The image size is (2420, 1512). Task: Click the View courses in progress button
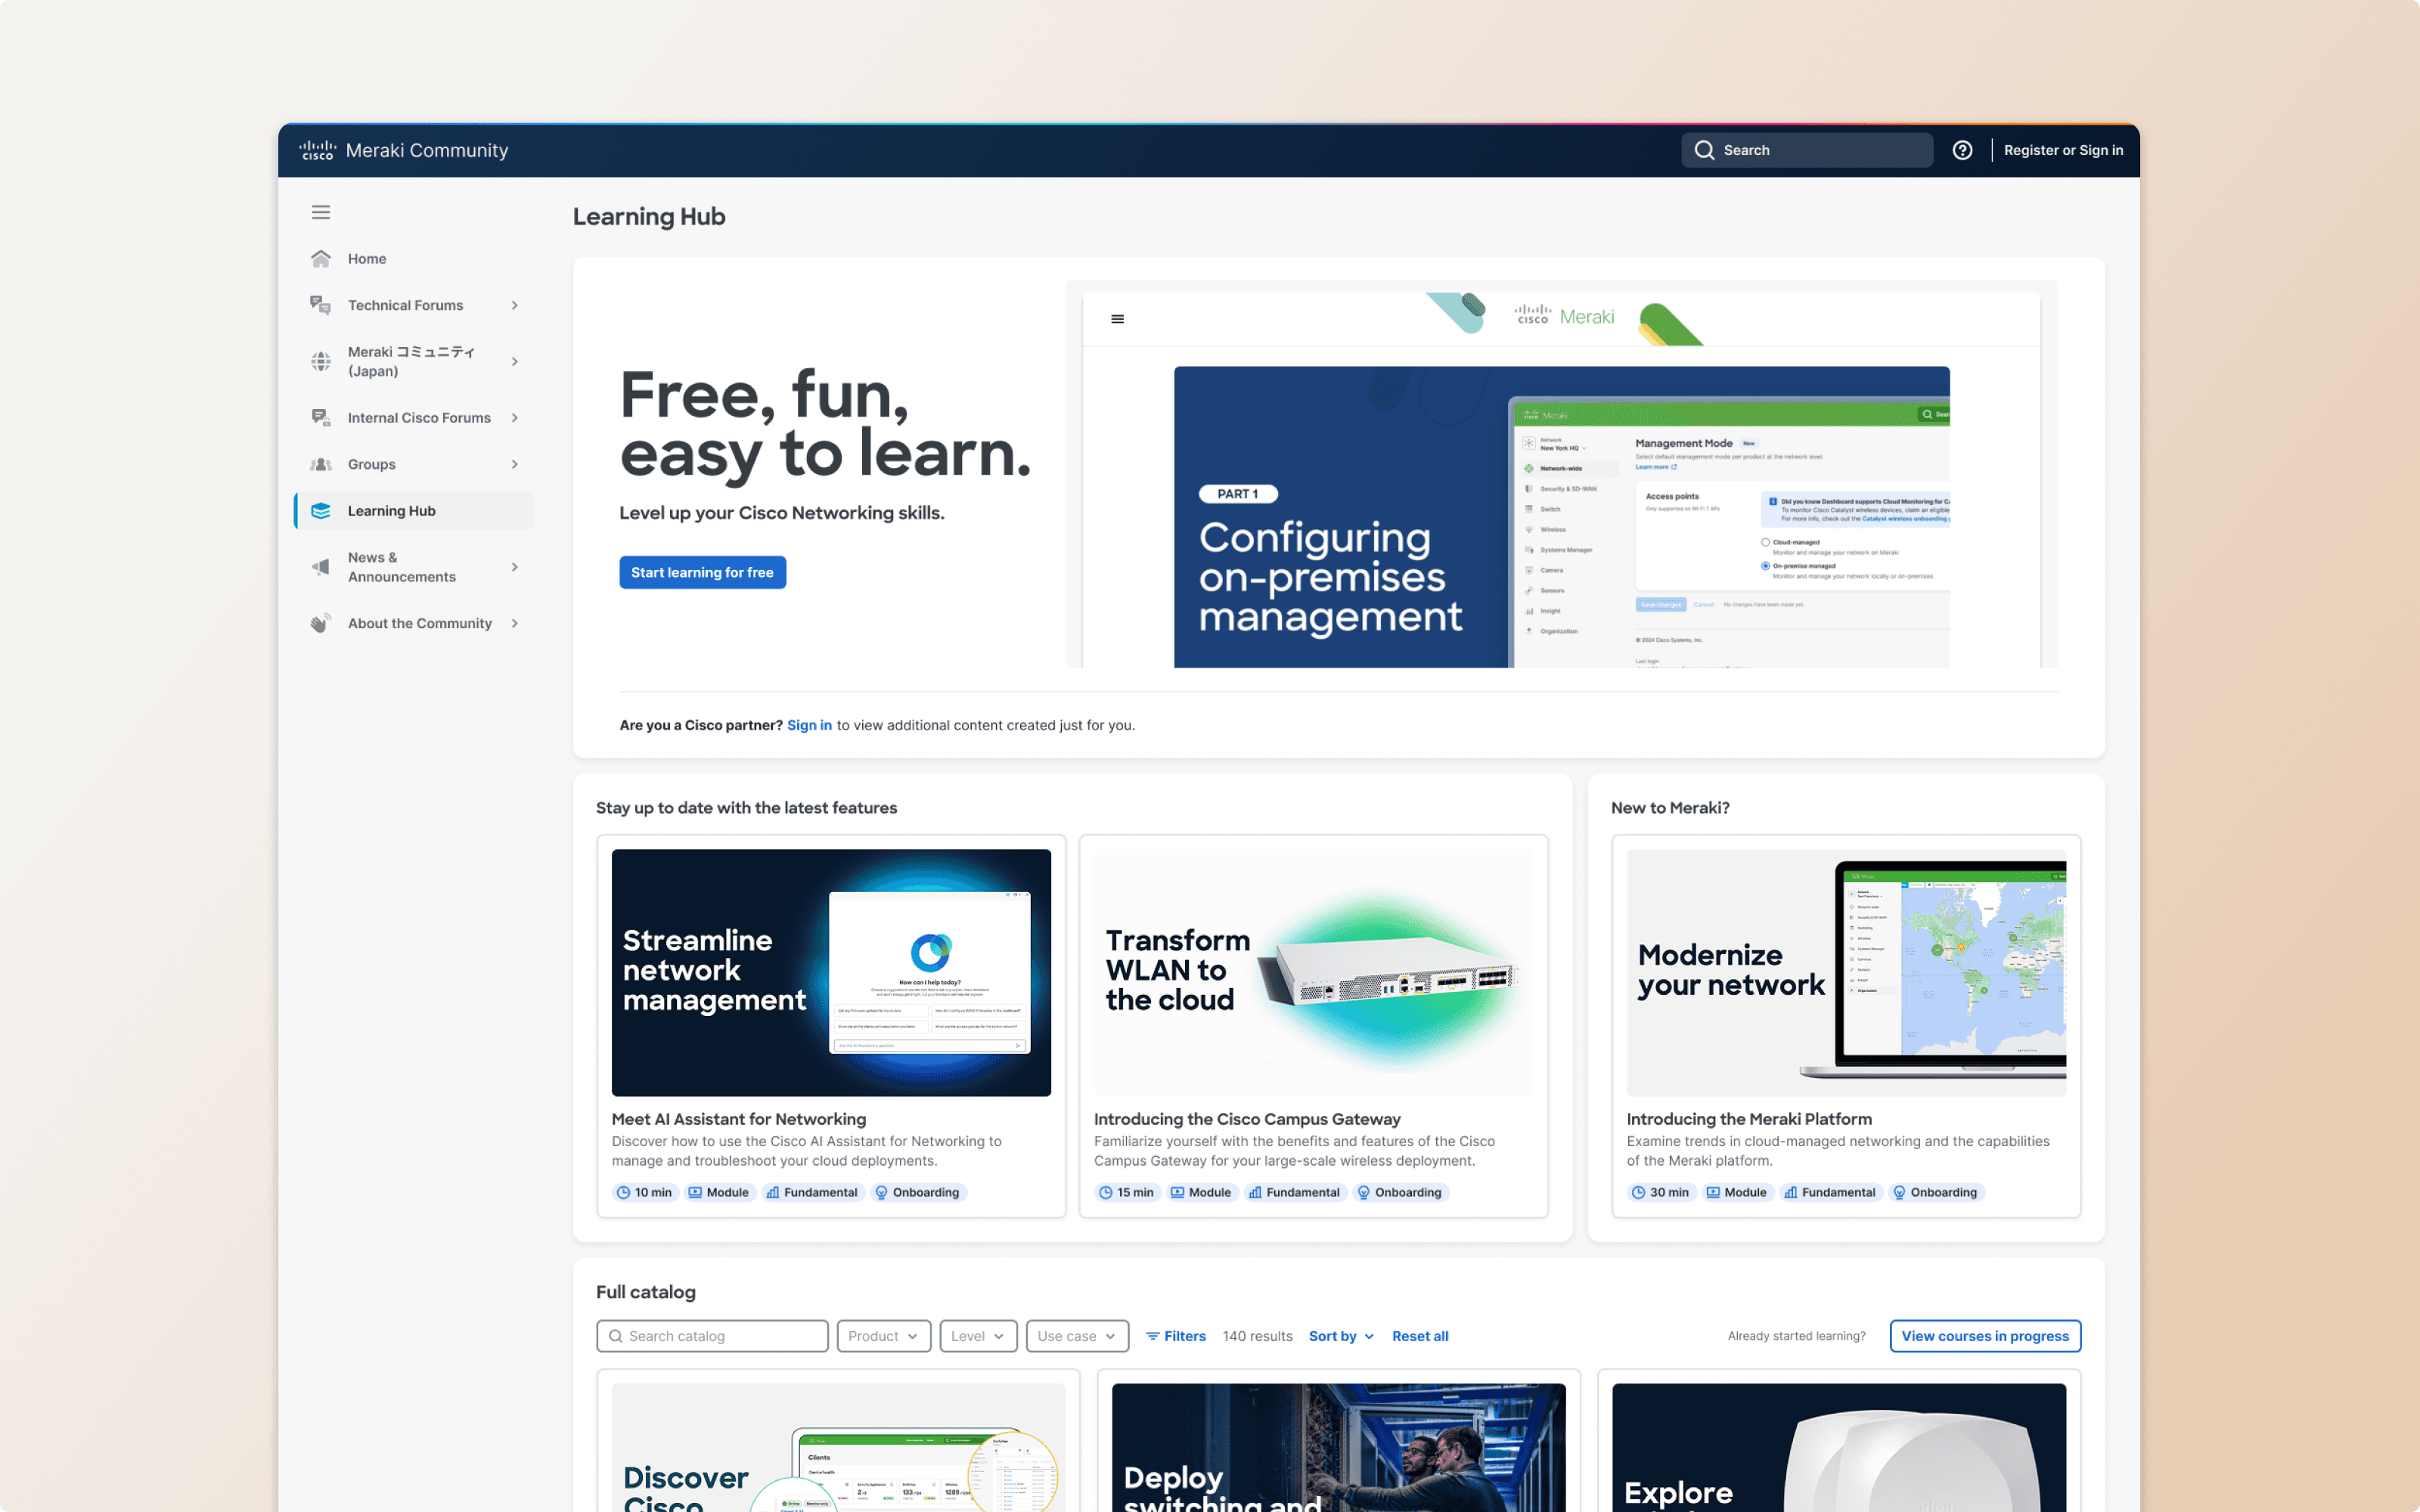[x=1984, y=1336]
